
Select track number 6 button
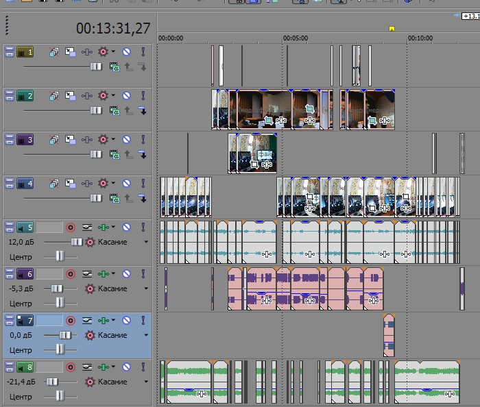(x=25, y=274)
